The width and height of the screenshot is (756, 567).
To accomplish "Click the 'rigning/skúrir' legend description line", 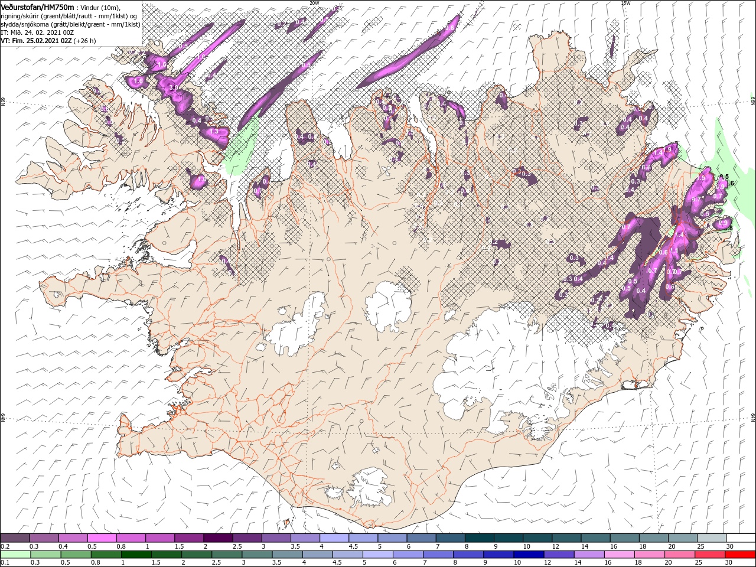I will pos(69,15).
